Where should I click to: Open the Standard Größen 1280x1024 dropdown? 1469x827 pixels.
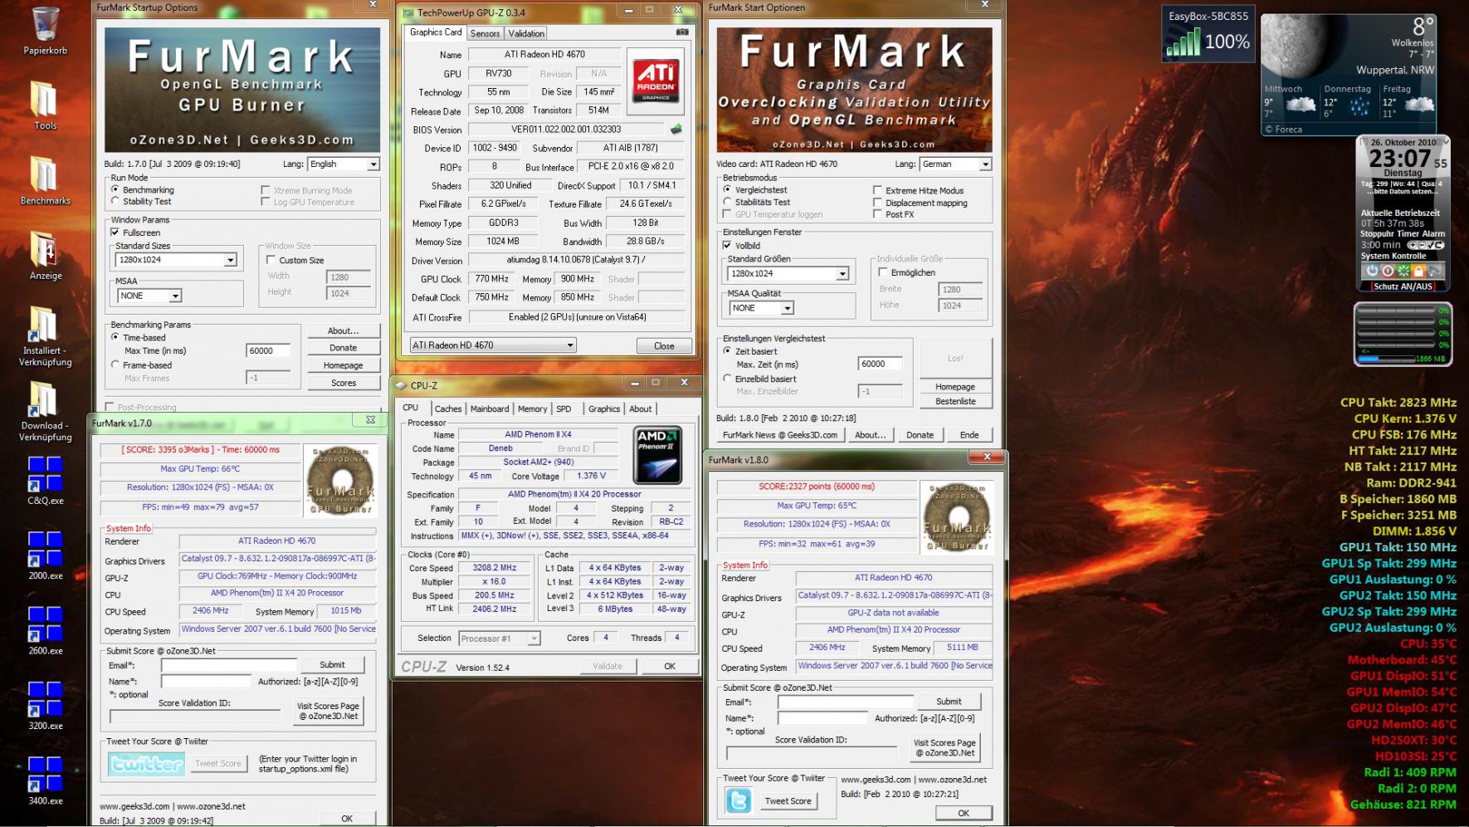788,273
